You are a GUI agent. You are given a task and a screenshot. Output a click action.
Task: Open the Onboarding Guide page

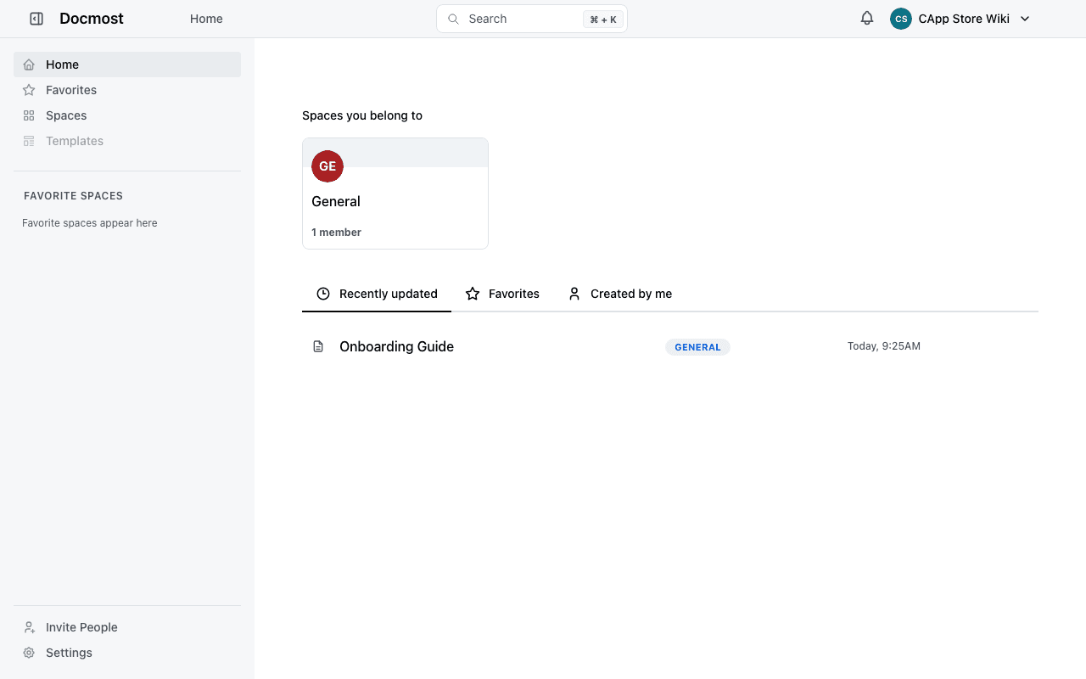click(x=396, y=346)
